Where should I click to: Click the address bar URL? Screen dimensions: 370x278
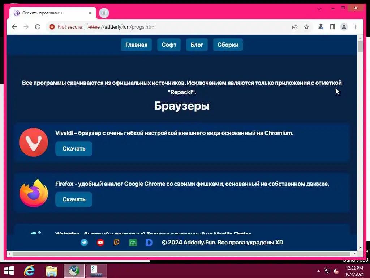pyautogui.click(x=122, y=27)
